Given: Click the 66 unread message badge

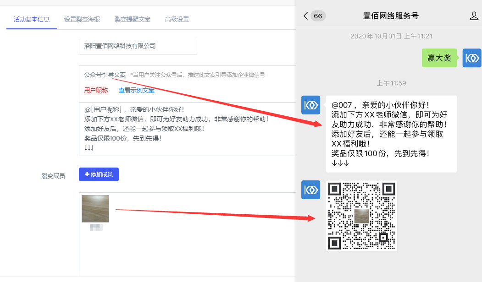Looking at the screenshot, I should (x=318, y=16).
